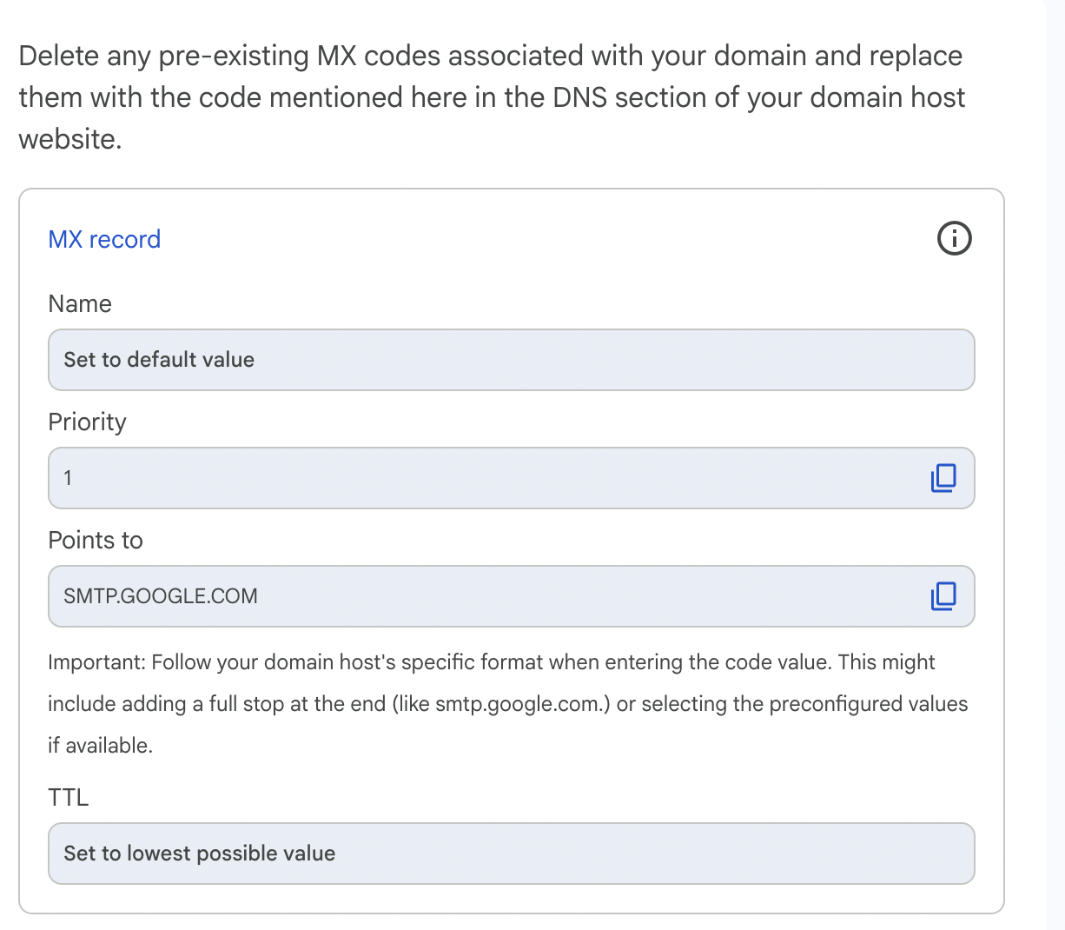The height and width of the screenshot is (930, 1065).
Task: Click the 'if available.' text ending the note
Action: pyautogui.click(x=100, y=746)
